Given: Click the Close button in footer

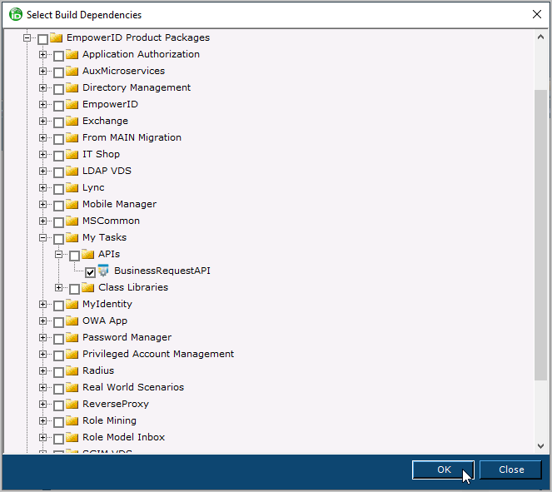Looking at the screenshot, I should click(510, 470).
